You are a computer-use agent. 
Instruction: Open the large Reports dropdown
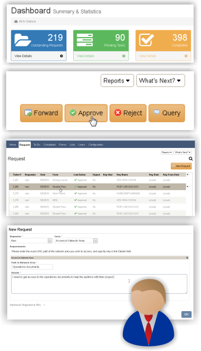pyautogui.click(x=117, y=81)
